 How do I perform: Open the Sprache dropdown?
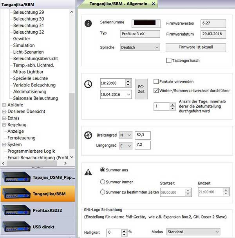click(x=140, y=47)
